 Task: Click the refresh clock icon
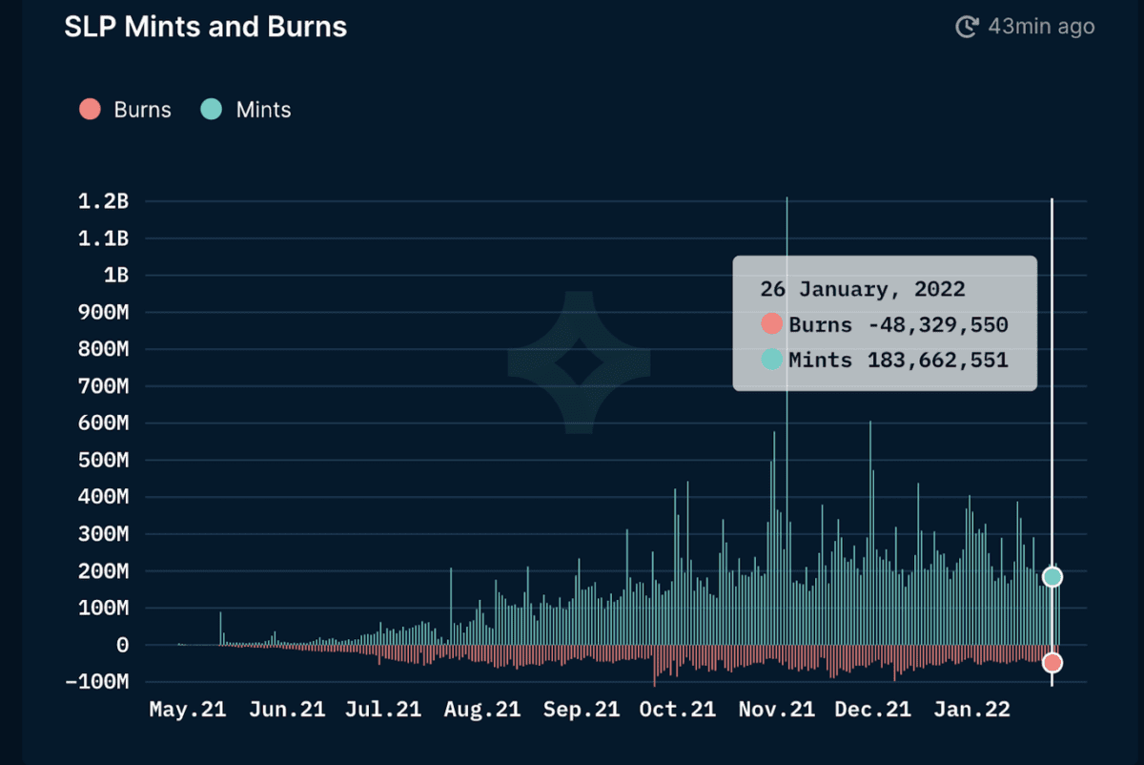click(967, 27)
